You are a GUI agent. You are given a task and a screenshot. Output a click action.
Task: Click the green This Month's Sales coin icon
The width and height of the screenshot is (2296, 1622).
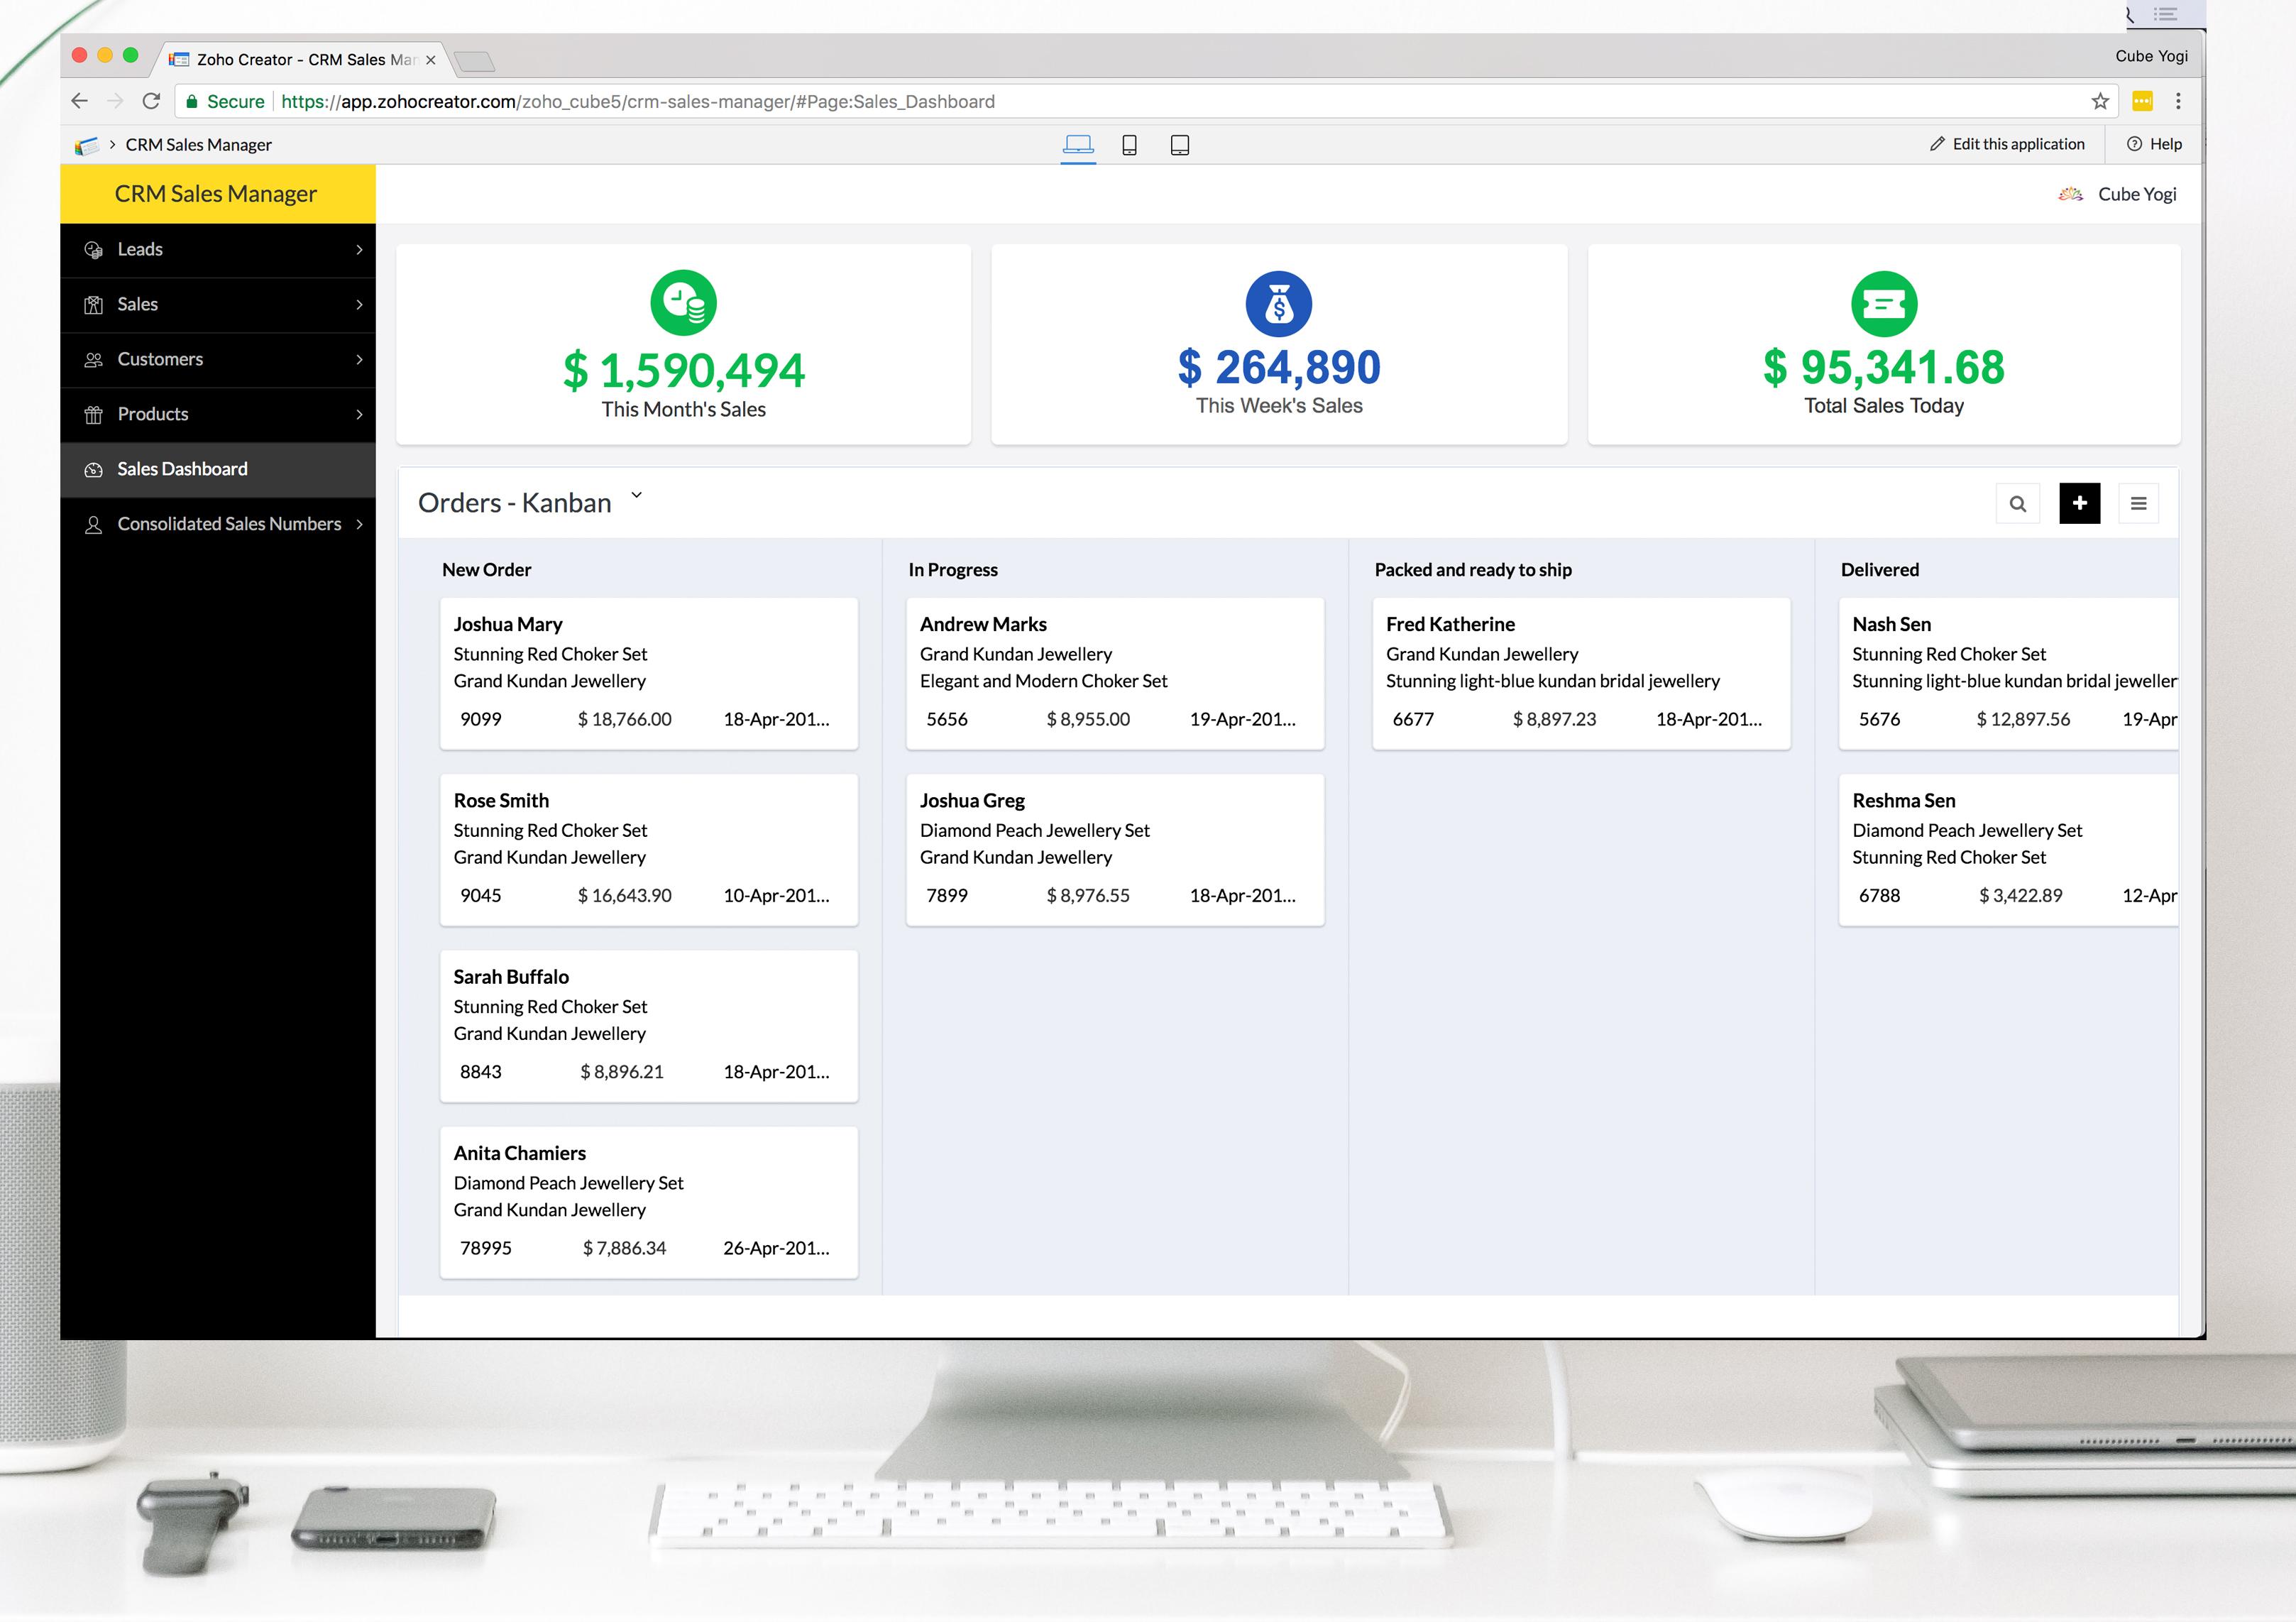(x=684, y=303)
